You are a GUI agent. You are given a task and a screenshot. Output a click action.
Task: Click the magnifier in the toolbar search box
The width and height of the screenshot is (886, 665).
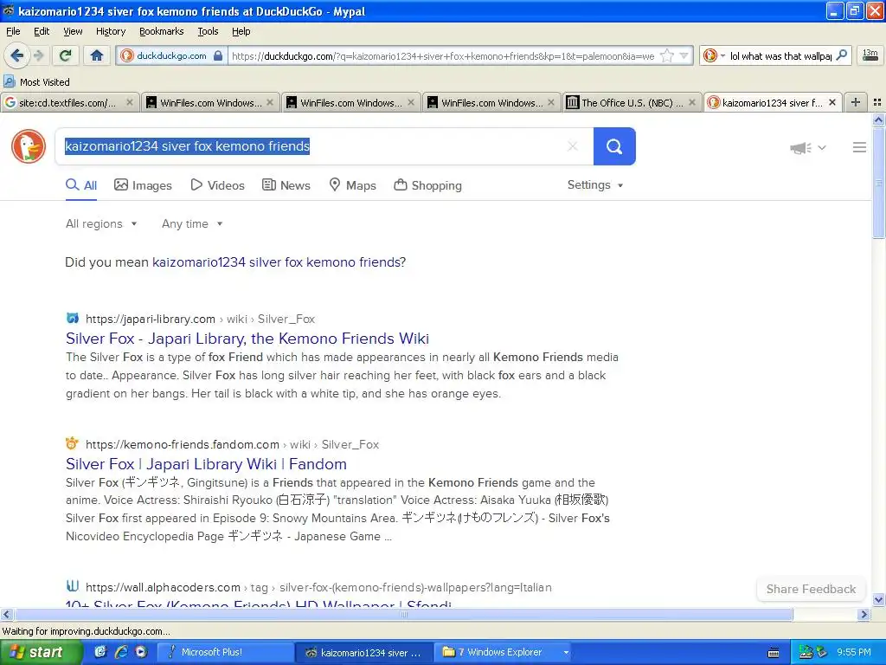841,55
